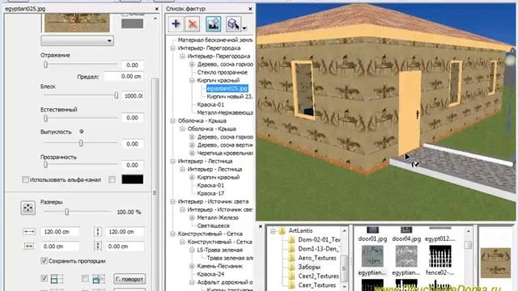Open the empty combo box under texture preview
This screenshot has height=291, width=518.
click(x=78, y=41)
